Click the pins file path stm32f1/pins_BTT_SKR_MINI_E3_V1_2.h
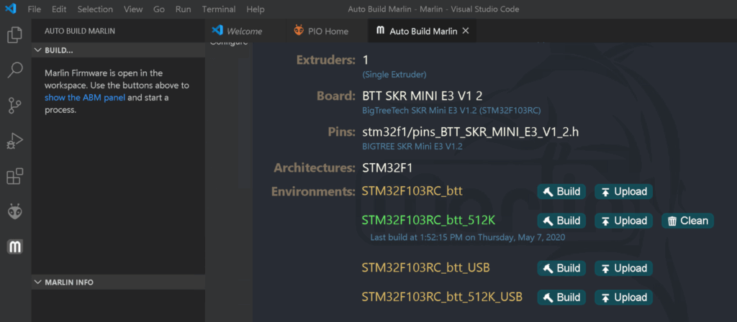The image size is (737, 322). (x=471, y=132)
